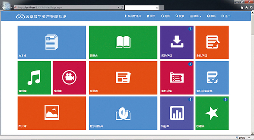Click the 退出 logout link
The width and height of the screenshot is (254, 140).
click(226, 16)
